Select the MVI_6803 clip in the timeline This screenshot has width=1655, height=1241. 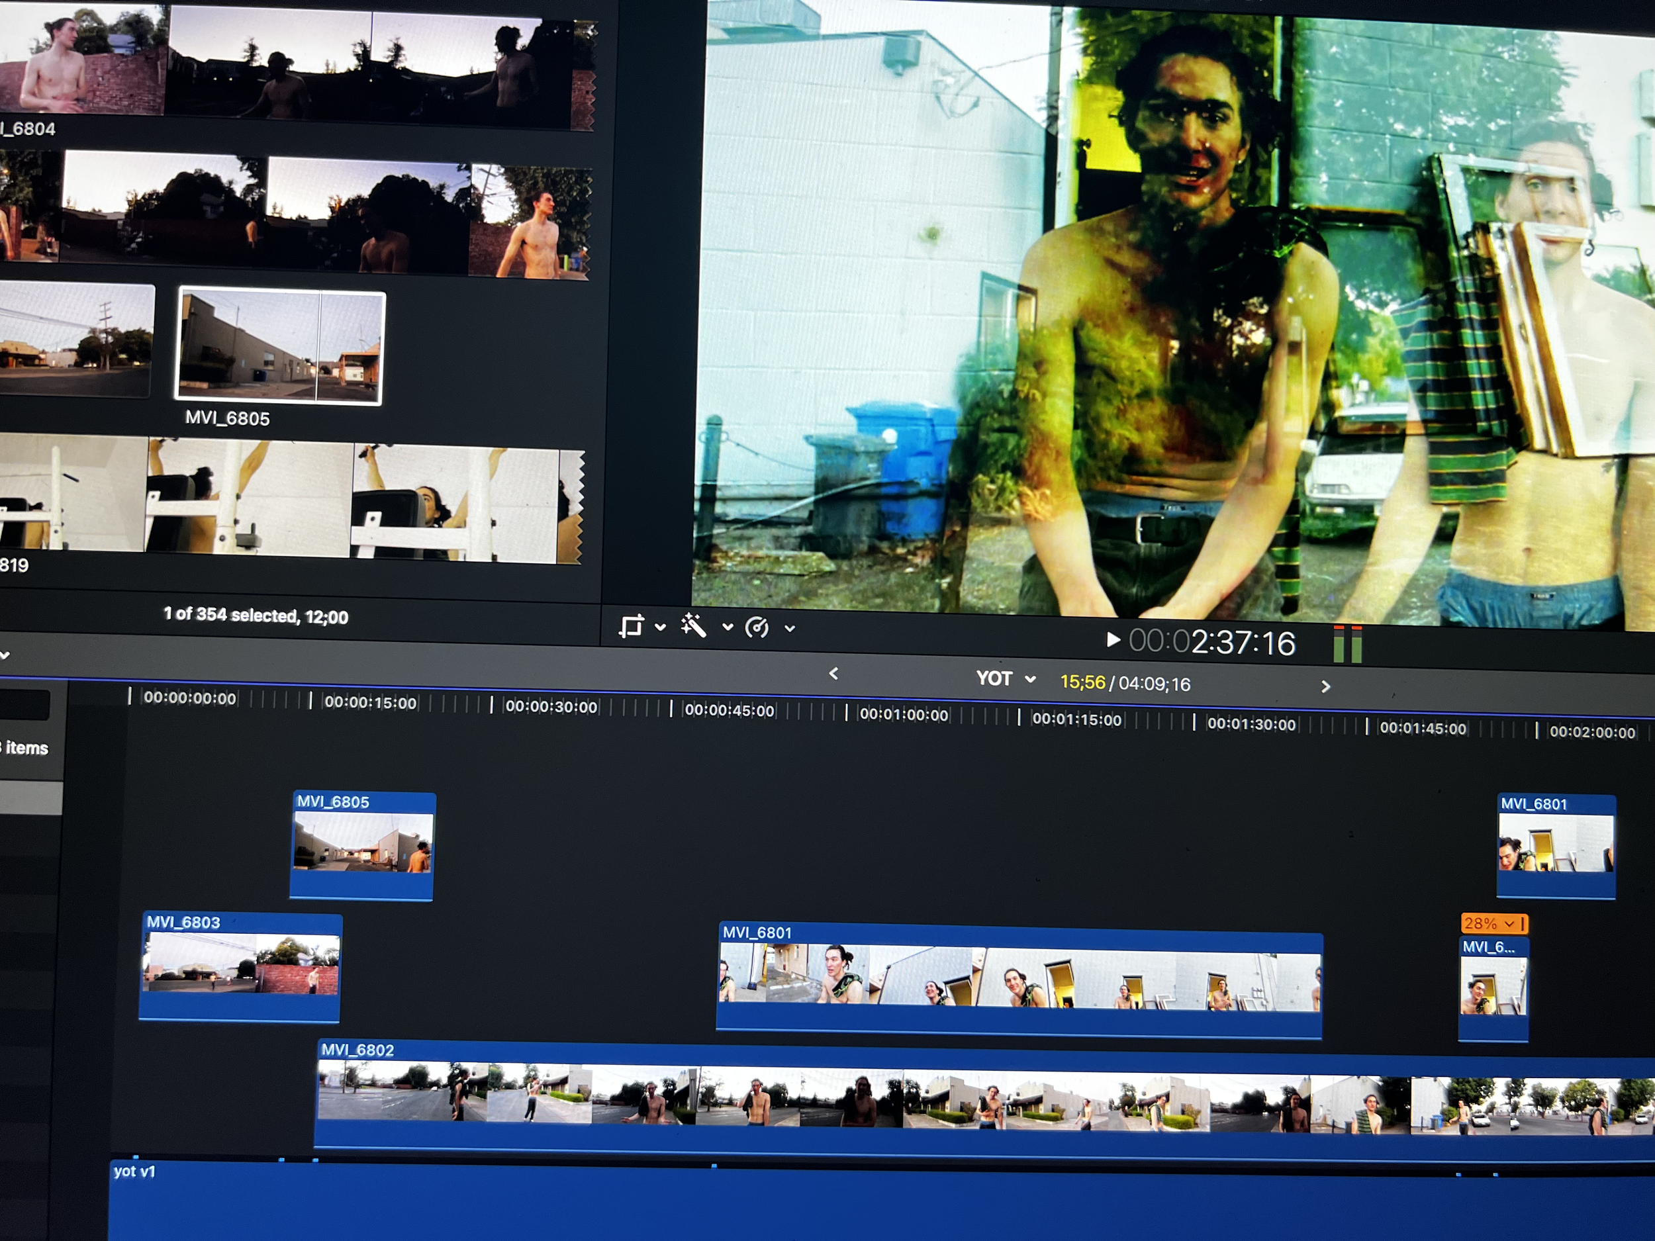point(240,966)
